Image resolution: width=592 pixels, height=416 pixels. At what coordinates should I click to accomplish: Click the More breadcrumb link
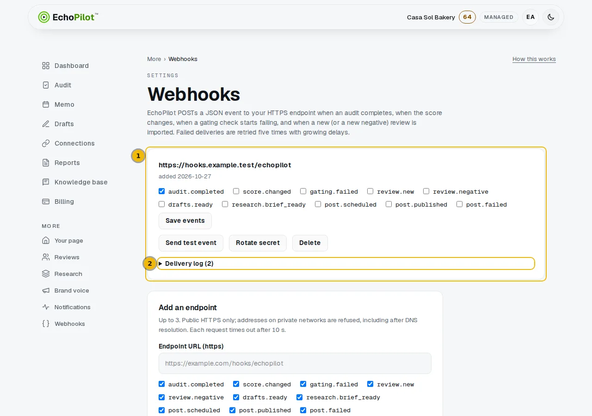[154, 59]
